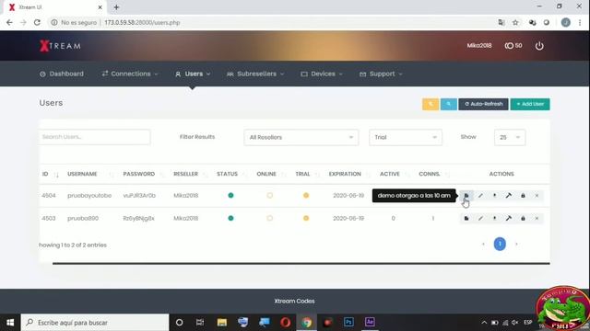Click the green status dot for prueba890

(230, 218)
